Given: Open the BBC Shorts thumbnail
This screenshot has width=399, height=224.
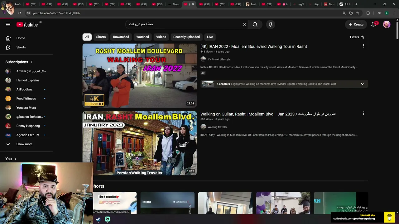Looking at the screenshot, I should (x=167, y=203).
